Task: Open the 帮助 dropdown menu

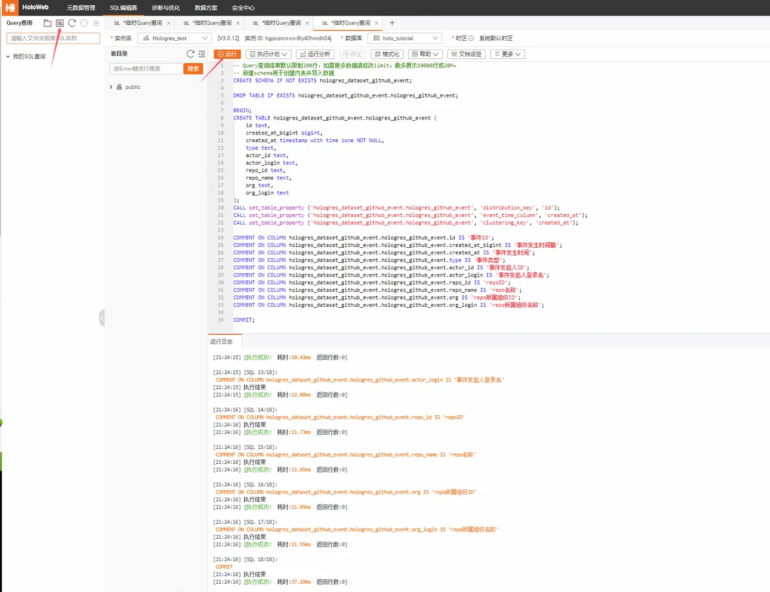Action: [425, 54]
